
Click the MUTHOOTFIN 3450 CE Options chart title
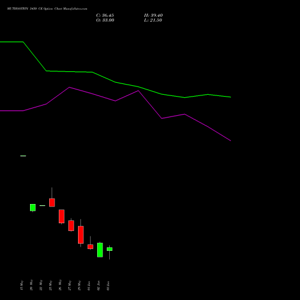click(x=47, y=9)
